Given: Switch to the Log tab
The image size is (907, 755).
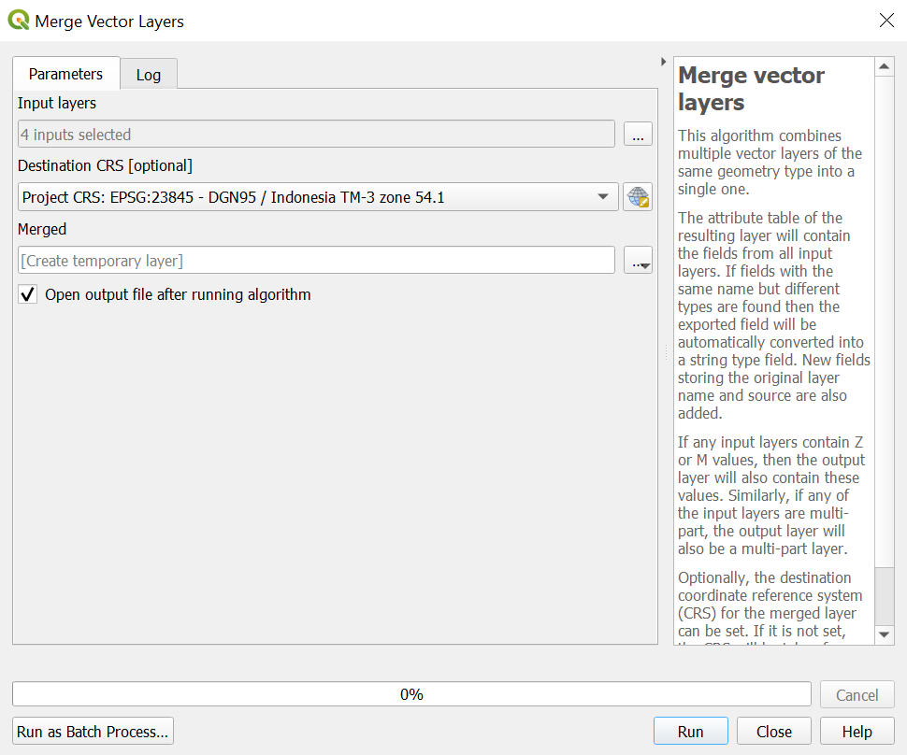Looking at the screenshot, I should [149, 75].
